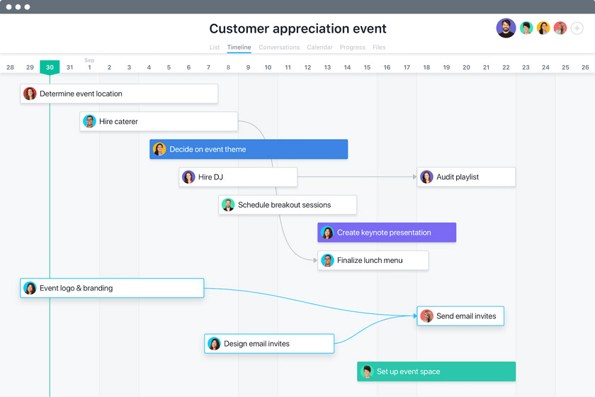Click assignee avatar on Set up event space

(x=367, y=371)
